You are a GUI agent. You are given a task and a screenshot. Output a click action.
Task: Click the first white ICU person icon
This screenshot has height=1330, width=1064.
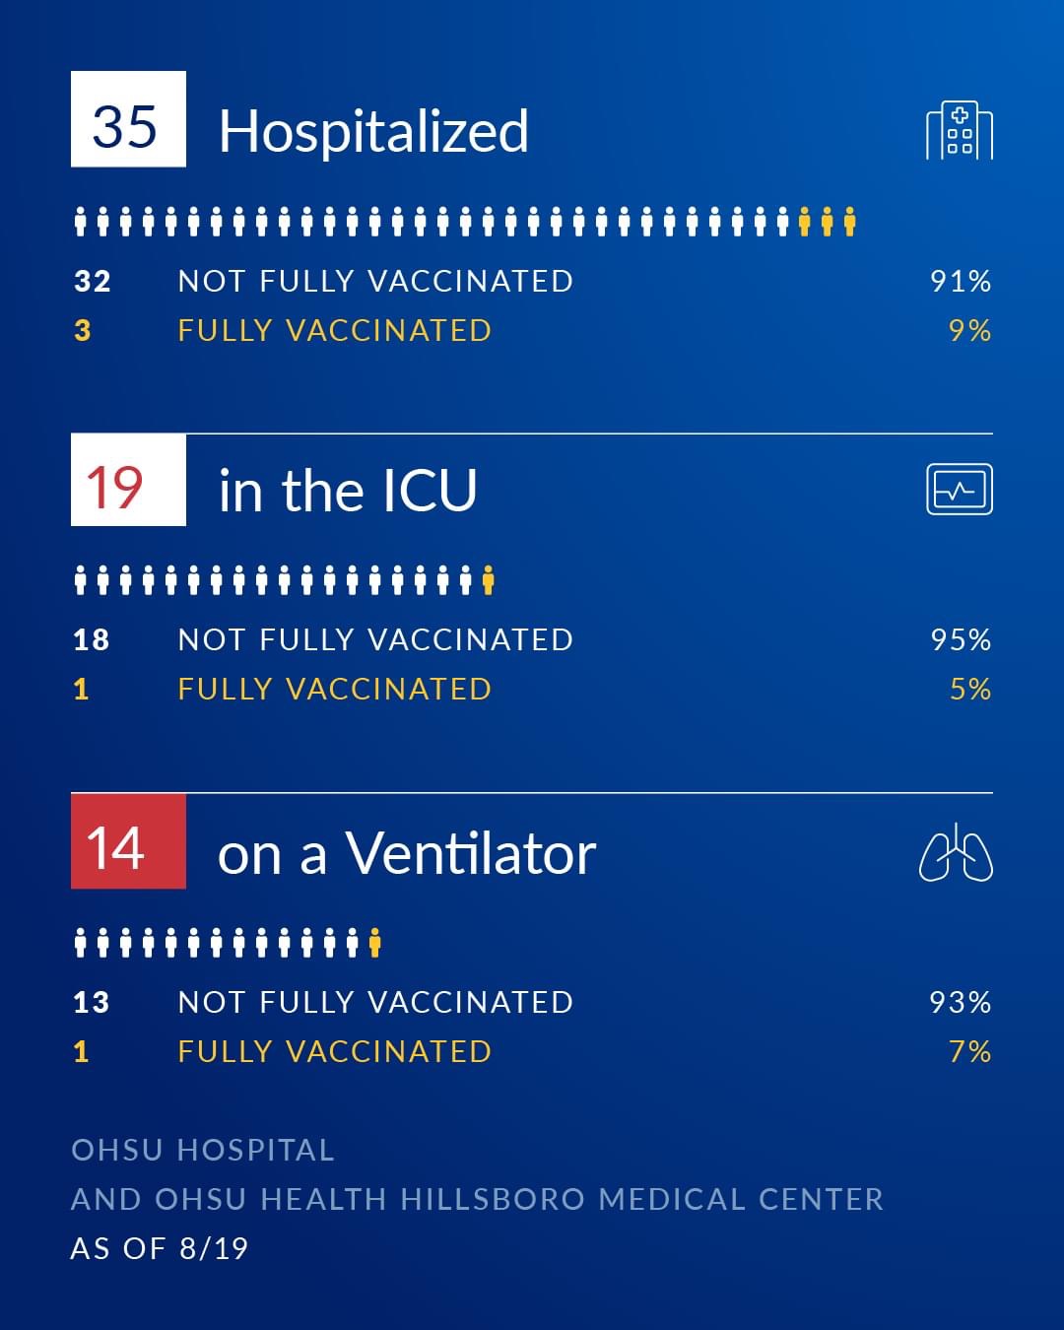pyautogui.click(x=82, y=580)
